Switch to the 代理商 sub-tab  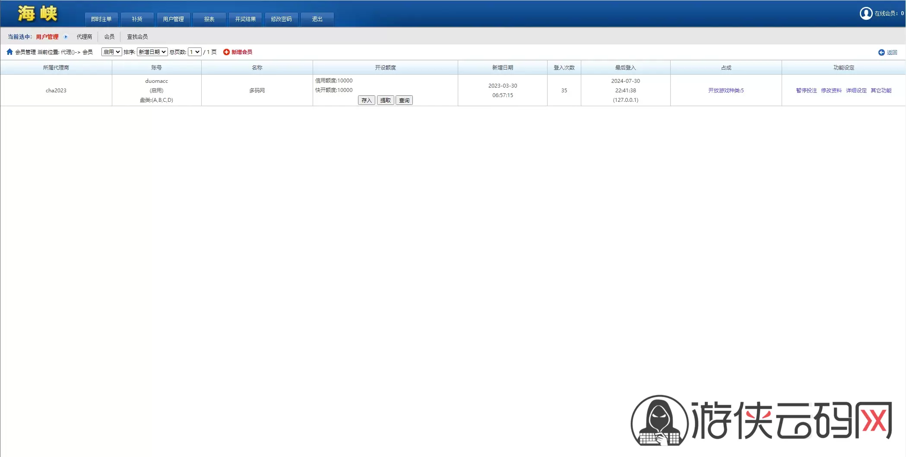(x=84, y=37)
